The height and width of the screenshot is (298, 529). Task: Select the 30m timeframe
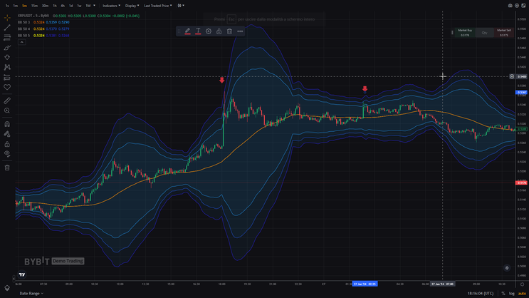(x=45, y=6)
